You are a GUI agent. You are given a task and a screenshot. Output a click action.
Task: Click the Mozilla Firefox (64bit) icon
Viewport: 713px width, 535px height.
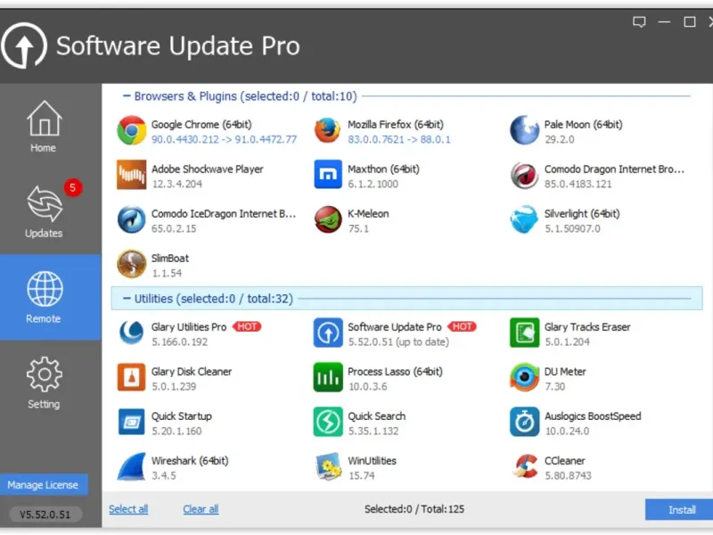(x=327, y=130)
